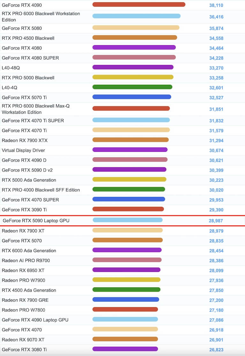The image size is (245, 356).
Task: Click the score 31,851
Action: (x=216, y=109)
